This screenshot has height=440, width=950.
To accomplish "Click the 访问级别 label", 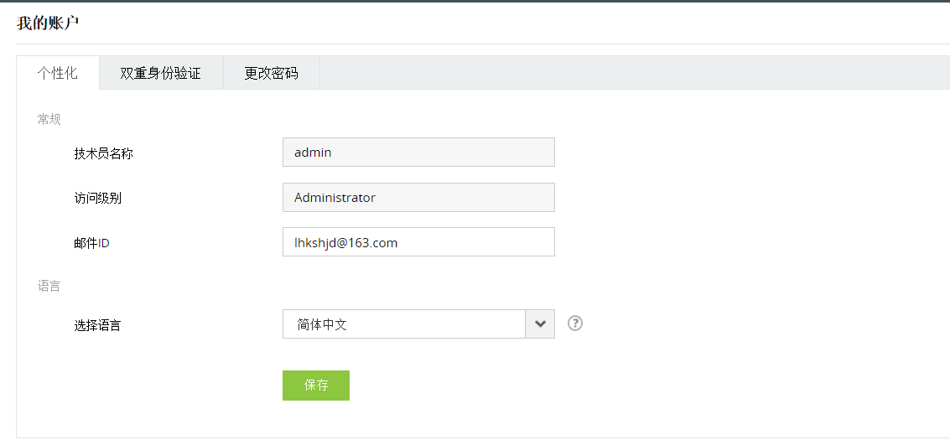I will (x=97, y=199).
